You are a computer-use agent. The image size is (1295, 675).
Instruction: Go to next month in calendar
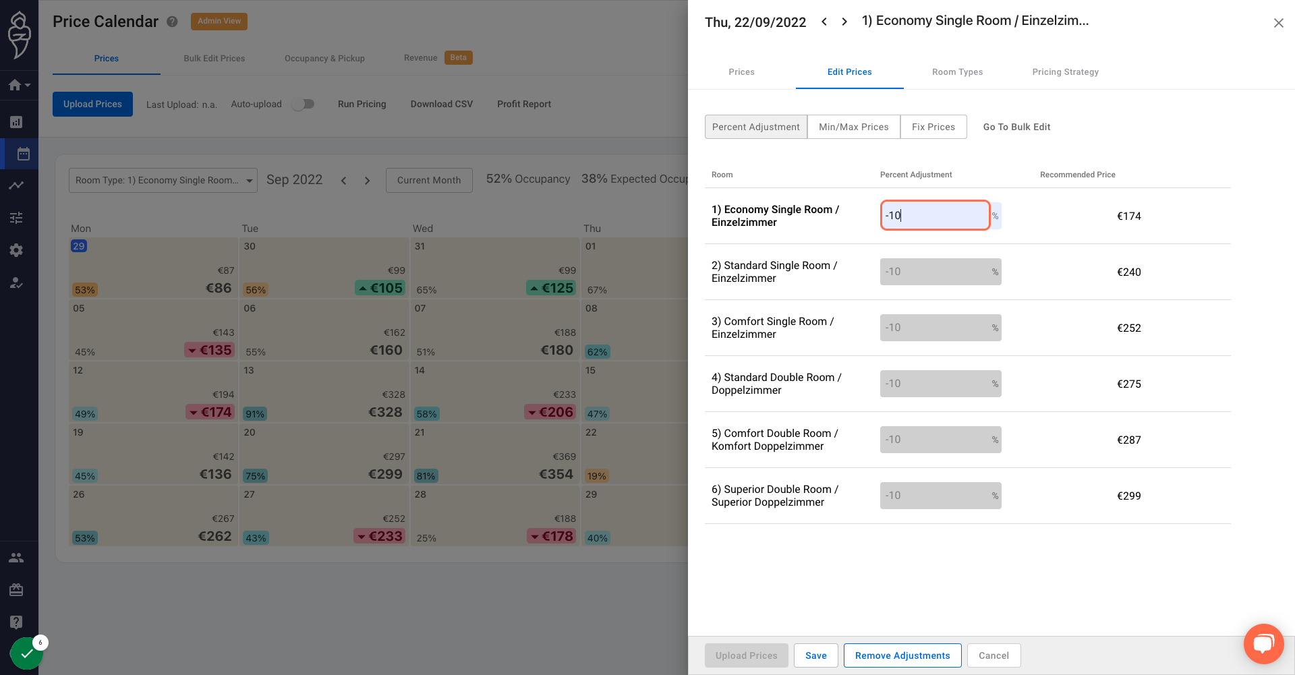[367, 181]
